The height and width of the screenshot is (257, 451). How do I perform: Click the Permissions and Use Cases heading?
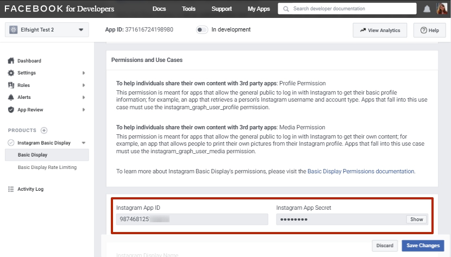[x=147, y=60]
